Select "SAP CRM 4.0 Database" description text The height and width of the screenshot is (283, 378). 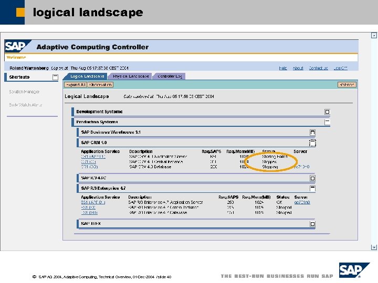(x=150, y=167)
